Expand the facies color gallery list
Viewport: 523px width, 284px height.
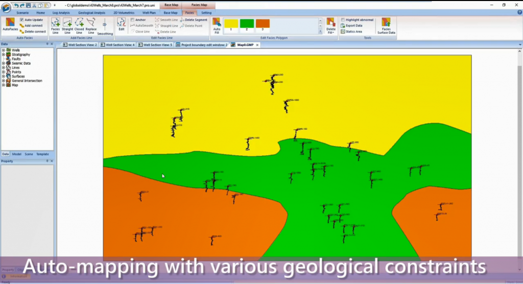[320, 31]
